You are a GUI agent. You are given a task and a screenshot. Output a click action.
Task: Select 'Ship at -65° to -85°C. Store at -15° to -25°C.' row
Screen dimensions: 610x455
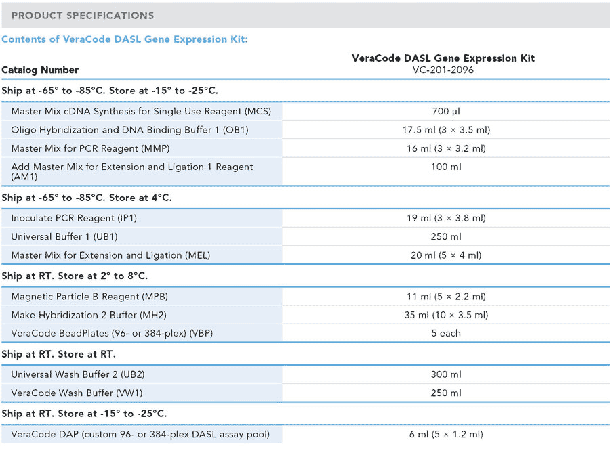305,91
